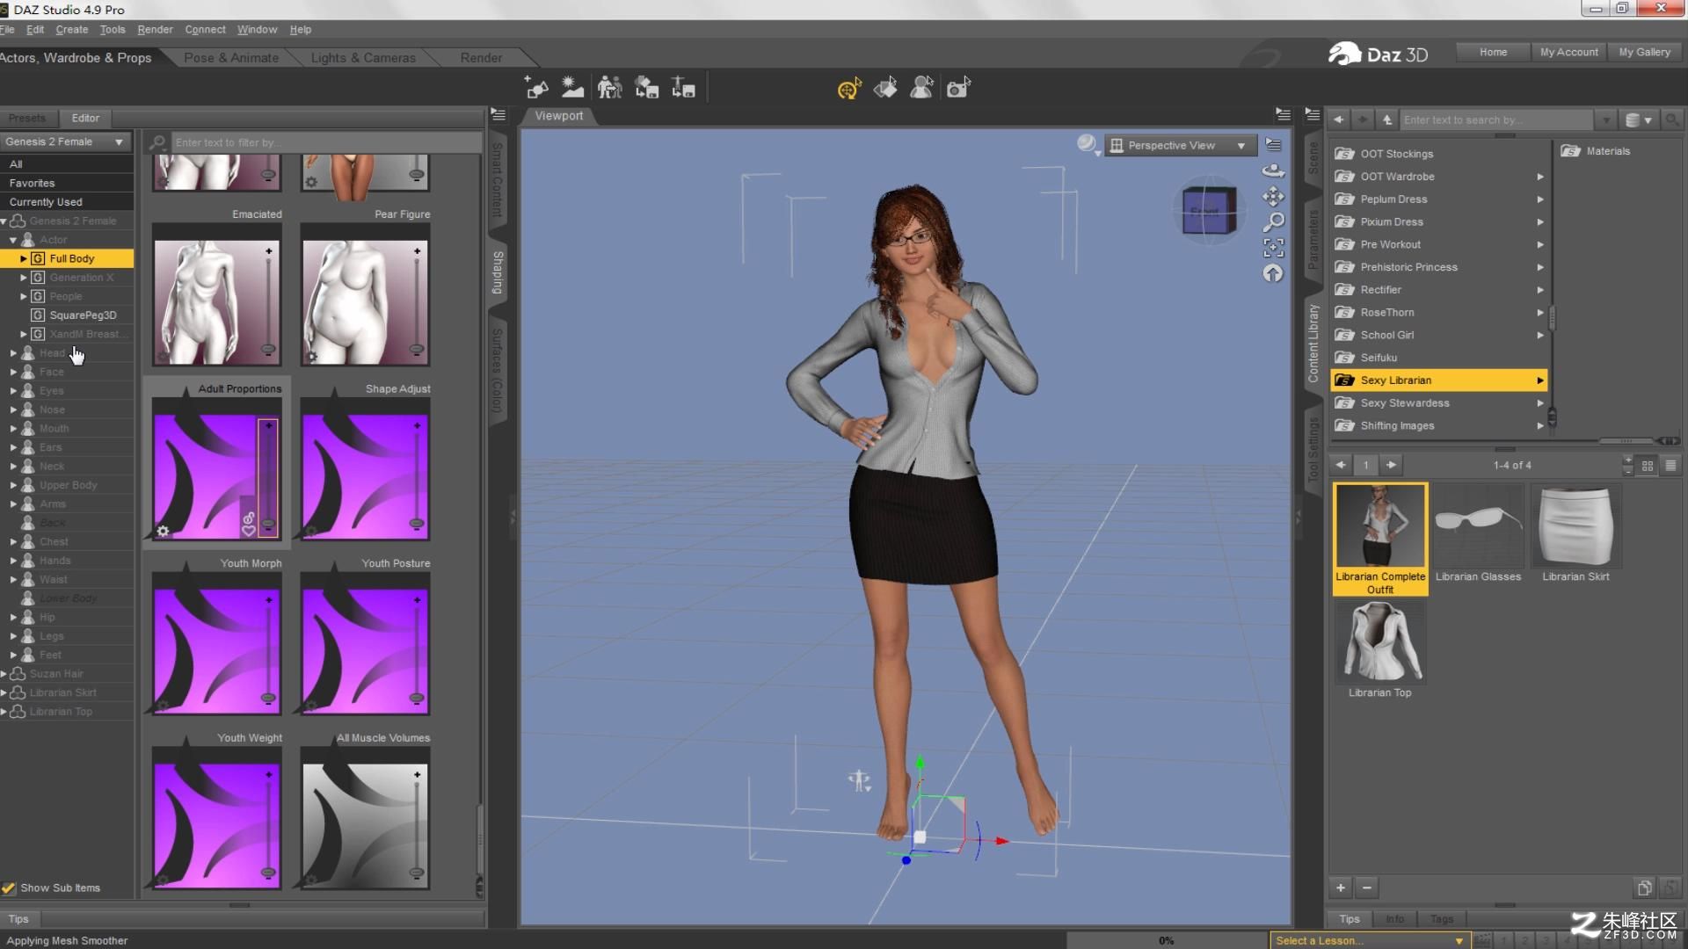Image resolution: width=1688 pixels, height=949 pixels.
Task: Open the Genesis 2 Female dropdown
Action: click(x=66, y=141)
